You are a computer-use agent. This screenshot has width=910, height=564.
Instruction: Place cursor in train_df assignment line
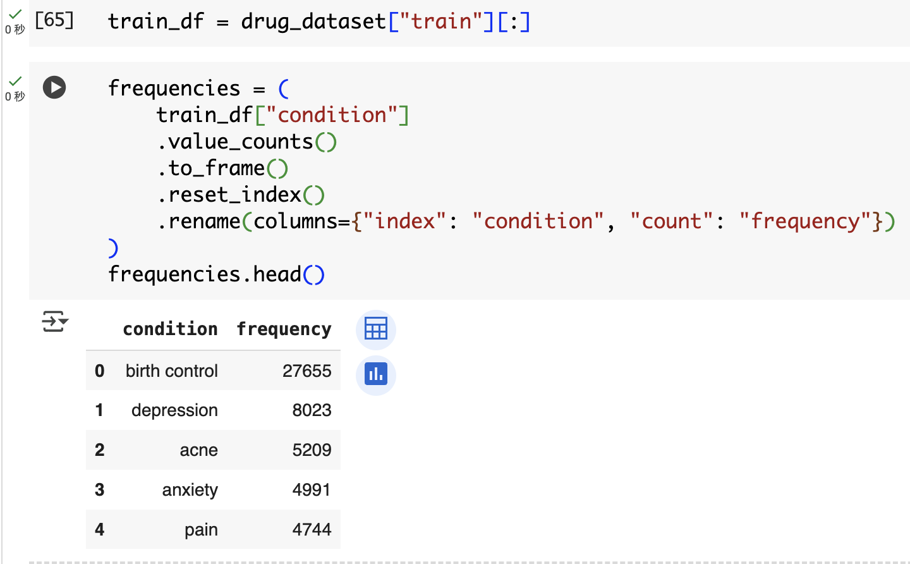319,21
